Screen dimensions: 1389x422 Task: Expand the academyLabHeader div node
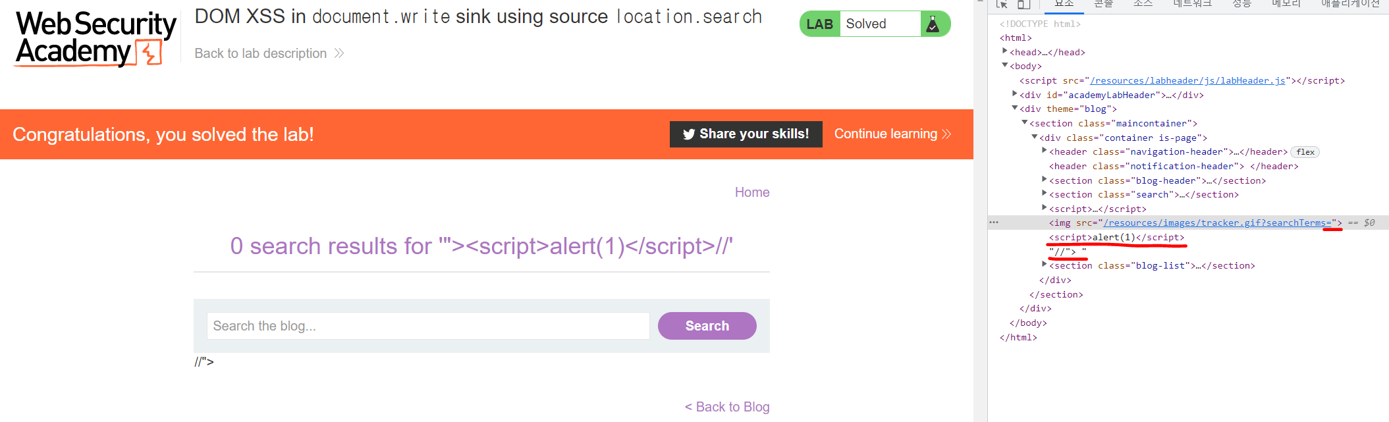tap(1015, 94)
